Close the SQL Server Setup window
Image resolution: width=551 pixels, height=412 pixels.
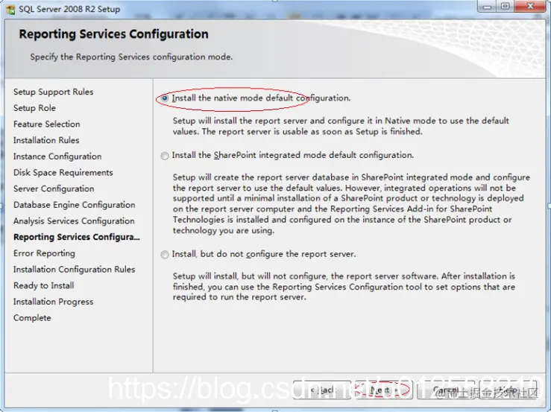point(530,6)
